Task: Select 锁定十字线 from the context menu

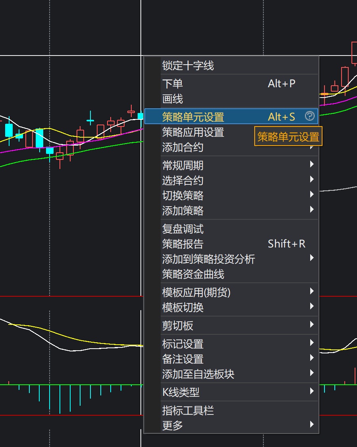Action: (x=188, y=66)
